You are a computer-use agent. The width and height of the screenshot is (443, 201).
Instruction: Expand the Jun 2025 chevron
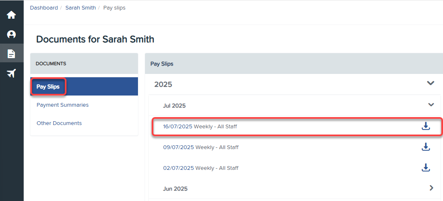tap(431, 188)
